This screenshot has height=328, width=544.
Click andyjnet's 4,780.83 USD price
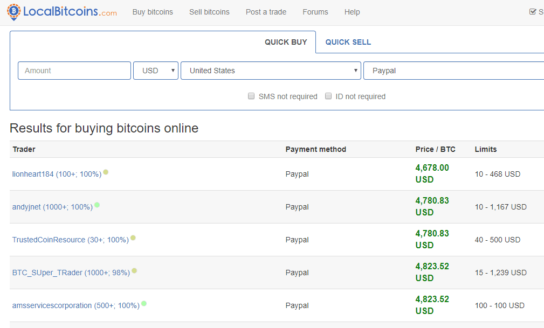point(432,207)
